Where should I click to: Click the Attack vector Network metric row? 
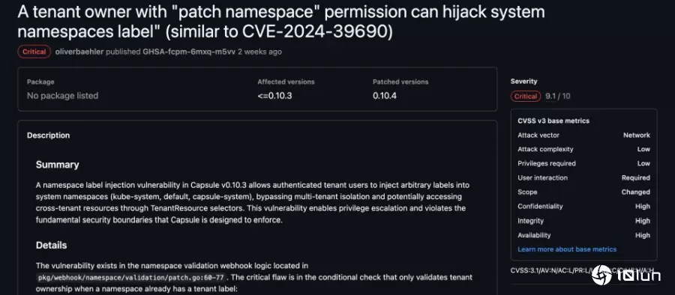pyautogui.click(x=583, y=135)
